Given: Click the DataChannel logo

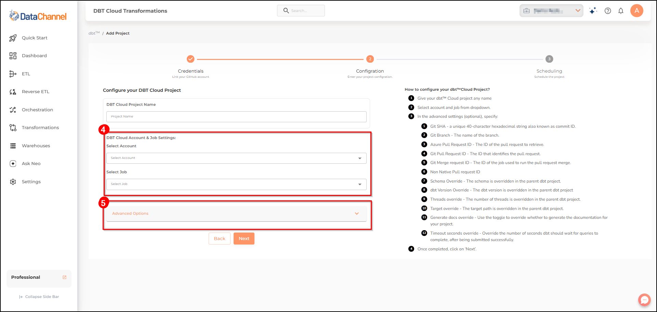Looking at the screenshot, I should [x=38, y=16].
